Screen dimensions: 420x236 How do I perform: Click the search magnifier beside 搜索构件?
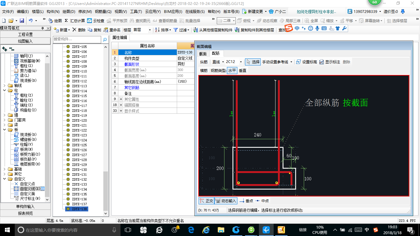105,39
